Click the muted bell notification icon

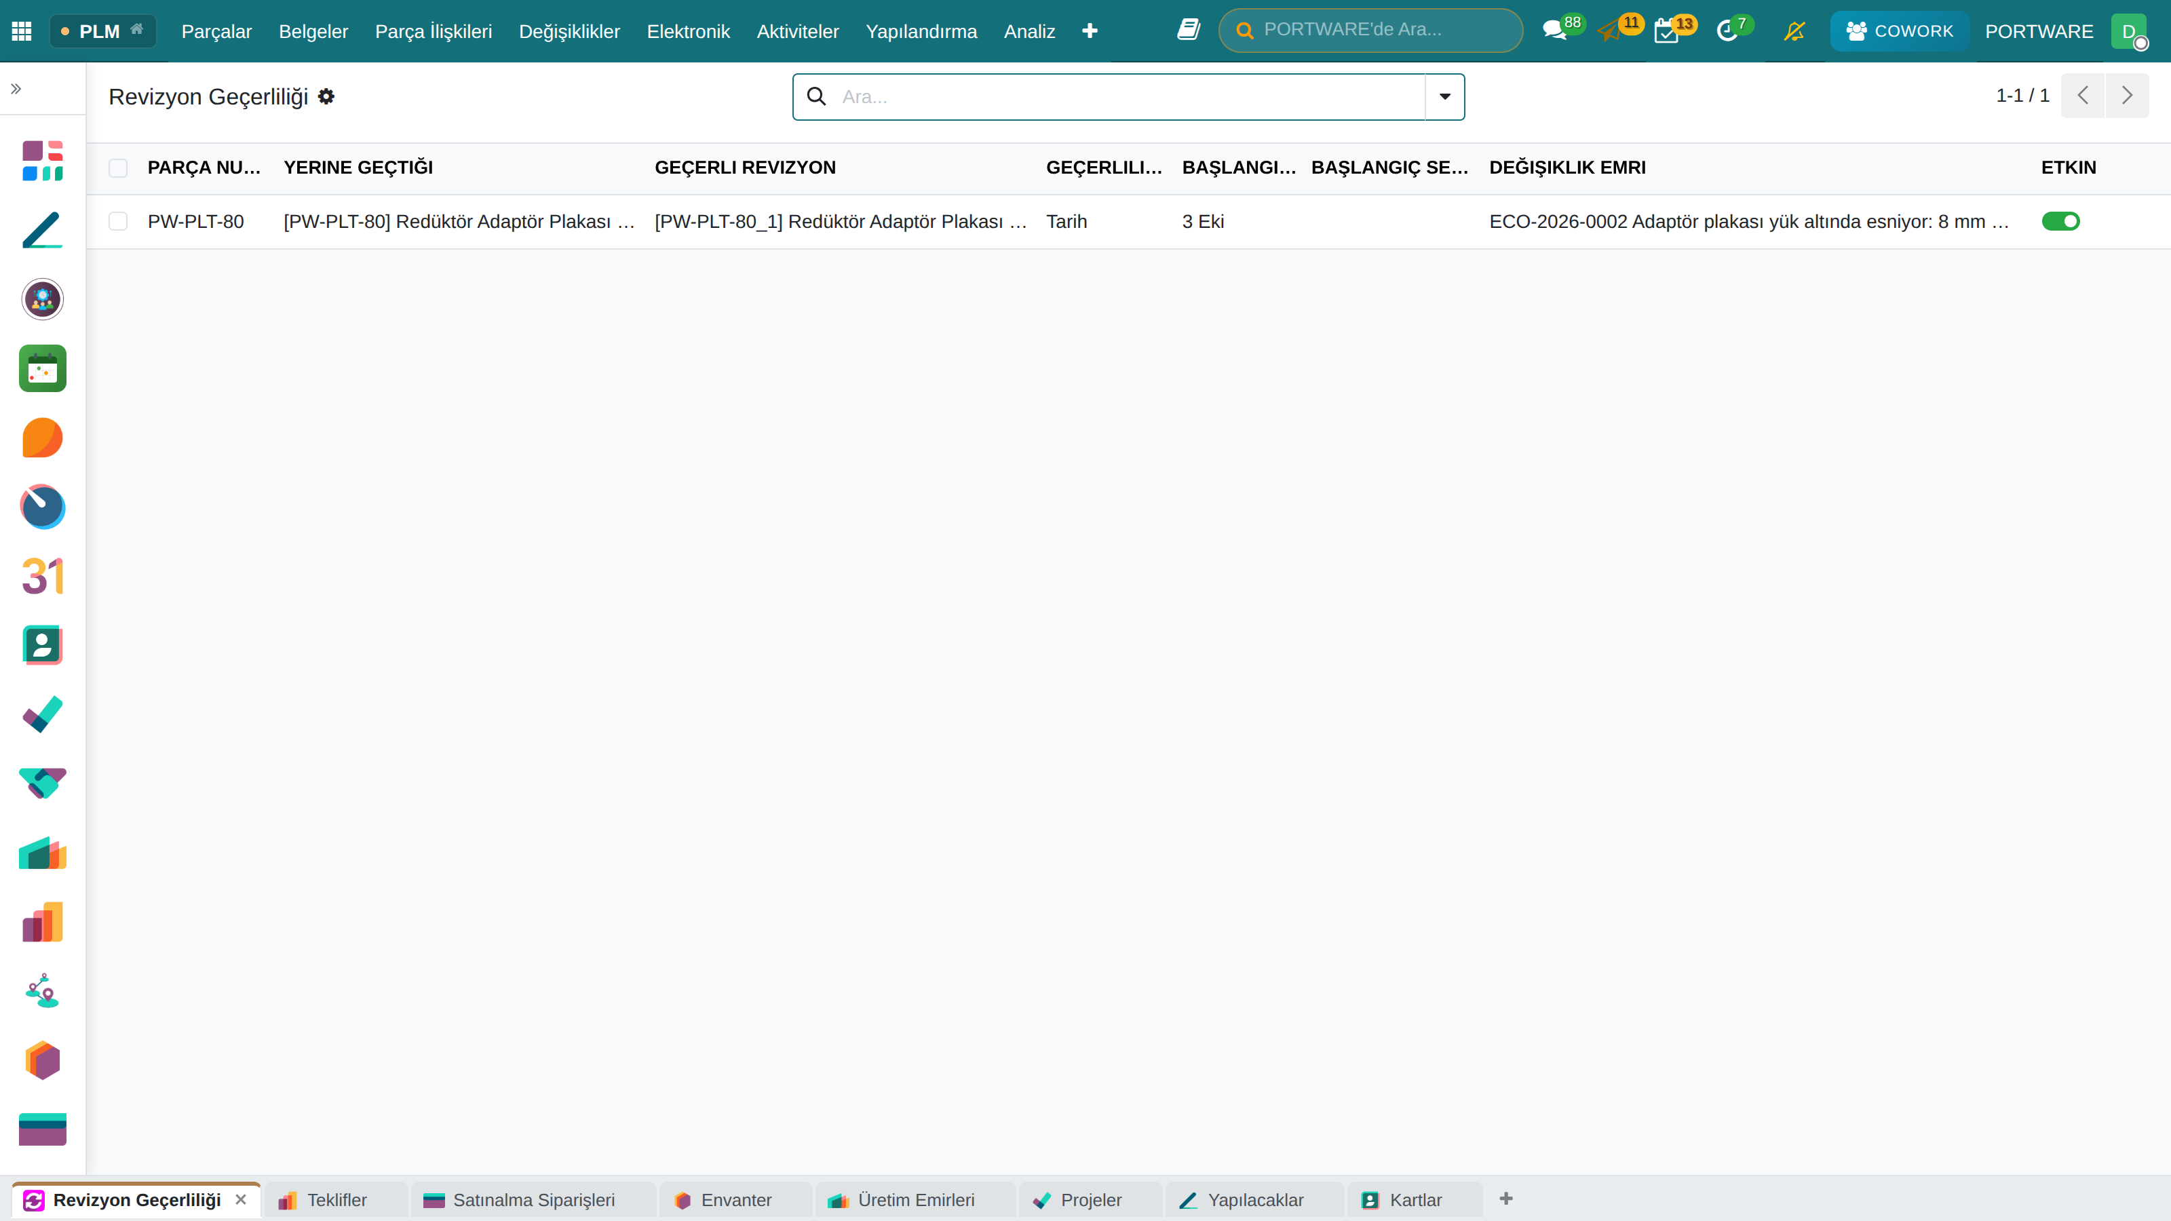[1794, 31]
